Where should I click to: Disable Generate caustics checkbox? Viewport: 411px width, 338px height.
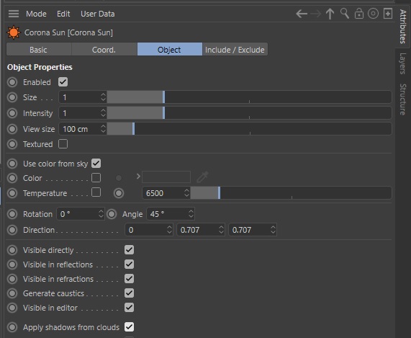click(130, 293)
